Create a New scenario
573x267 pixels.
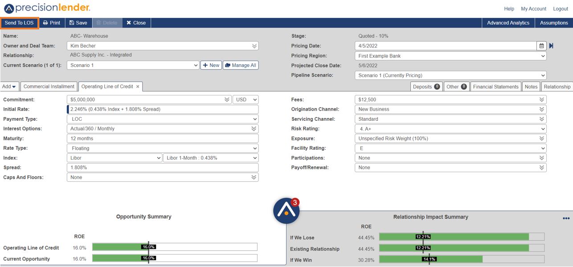click(211, 65)
